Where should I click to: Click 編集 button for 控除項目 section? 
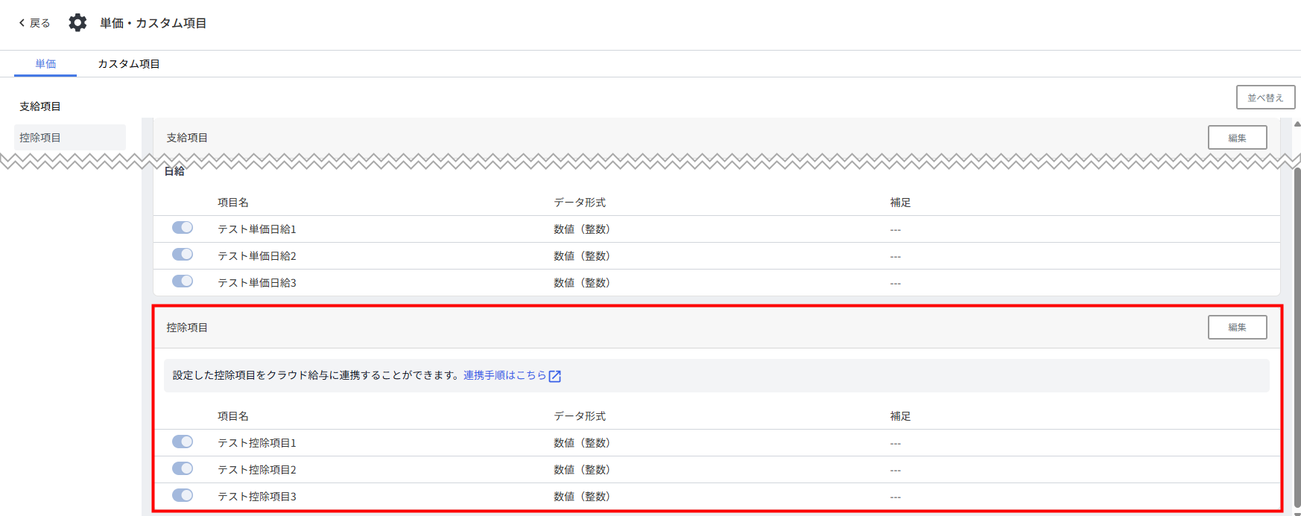[x=1237, y=328]
